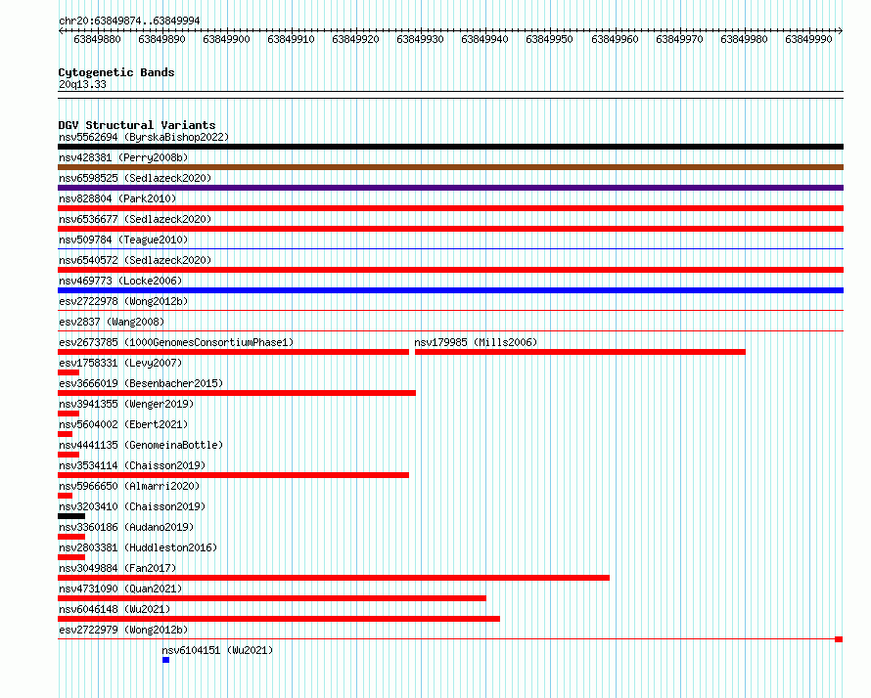Image resolution: width=871 pixels, height=698 pixels.
Task: Select the red nsv179985 variant bar
Action: point(580,352)
